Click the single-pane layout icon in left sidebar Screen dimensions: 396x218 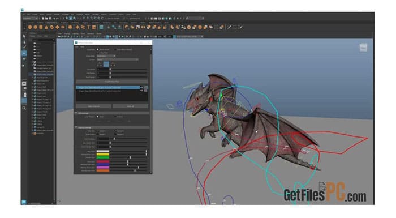(x=24, y=83)
